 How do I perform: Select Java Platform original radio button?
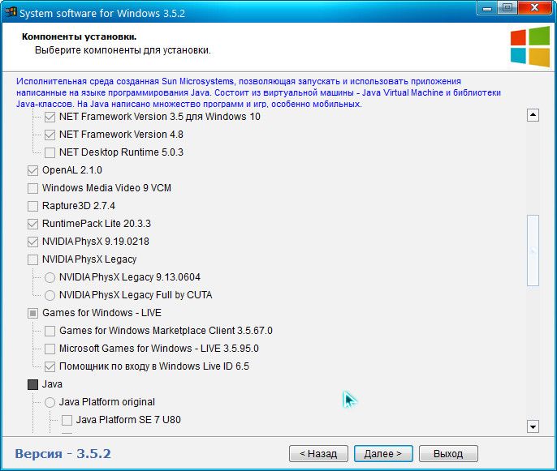point(50,402)
